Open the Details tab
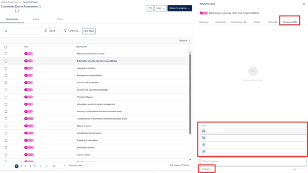This screenshot has width=308, height=173. point(257,22)
